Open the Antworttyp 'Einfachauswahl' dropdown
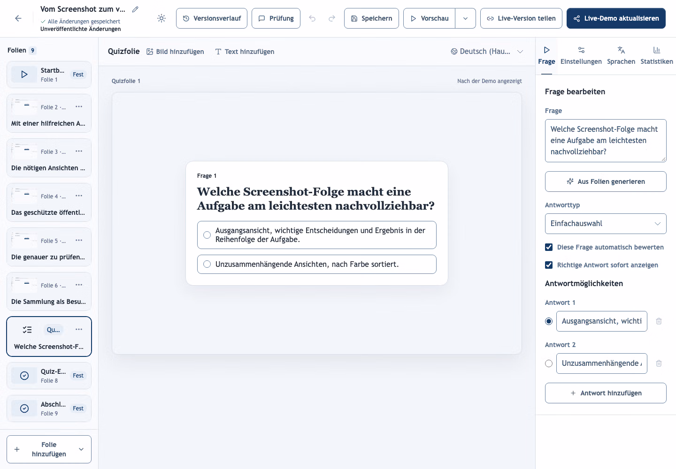Viewport: 676px width, 469px height. coord(606,224)
